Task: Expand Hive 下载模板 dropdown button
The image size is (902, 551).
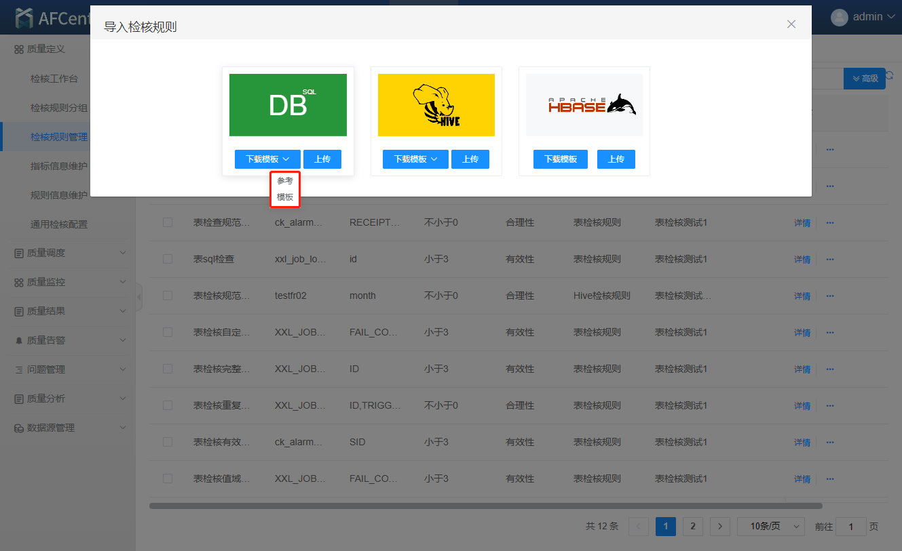Action: pyautogui.click(x=415, y=159)
